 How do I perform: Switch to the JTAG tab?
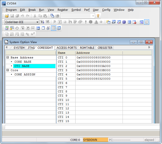tap(31, 48)
